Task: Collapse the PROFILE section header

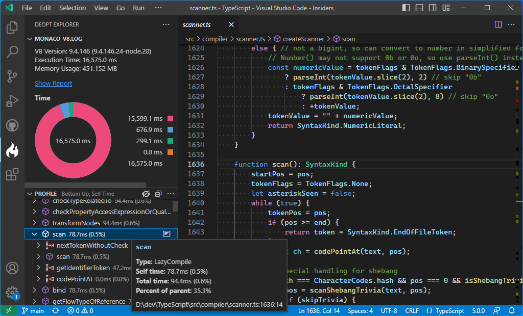Action: tap(30, 194)
